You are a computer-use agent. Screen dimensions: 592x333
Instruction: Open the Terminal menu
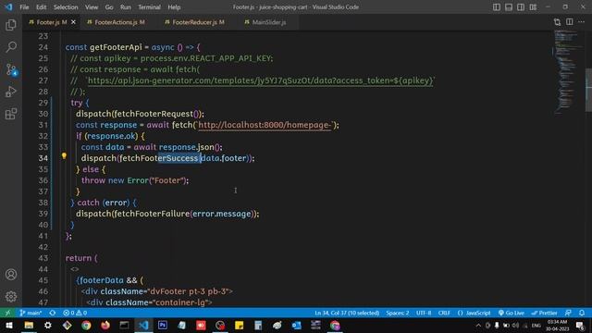(149, 7)
